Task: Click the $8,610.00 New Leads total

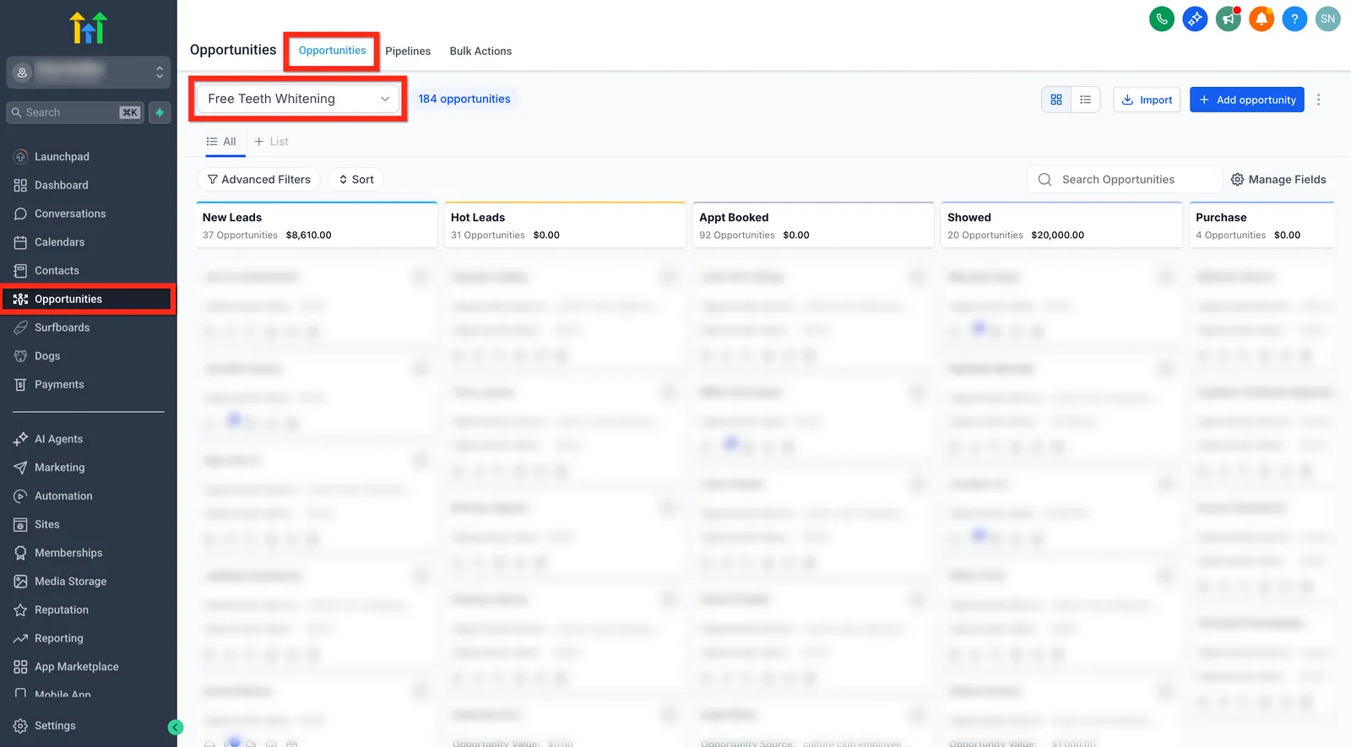Action: coord(308,235)
